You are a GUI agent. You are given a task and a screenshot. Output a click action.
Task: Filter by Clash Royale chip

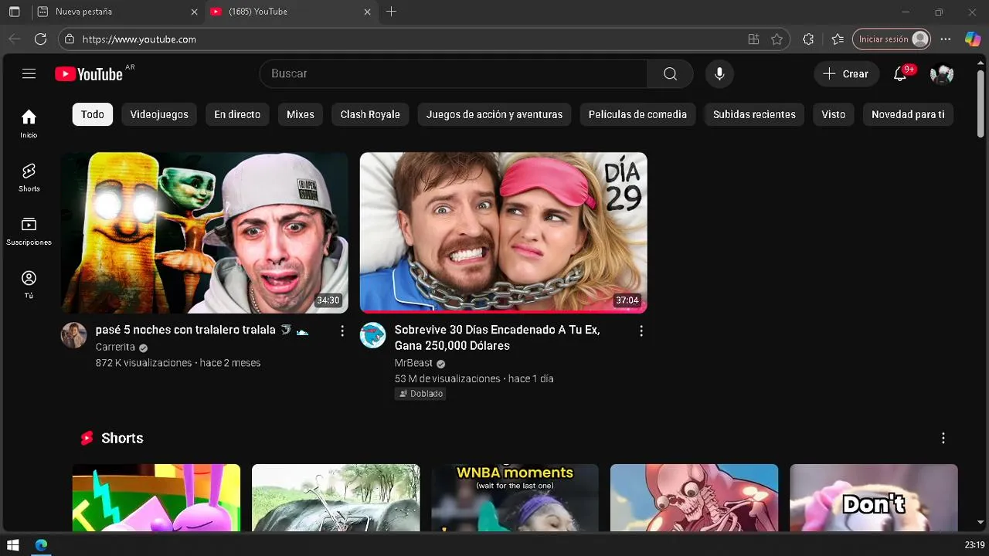370,114
